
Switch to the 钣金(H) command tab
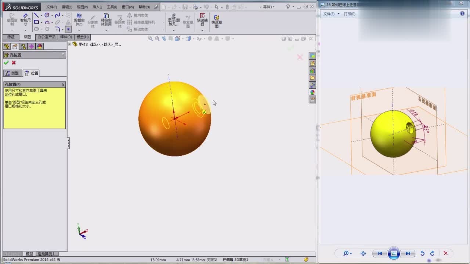pos(82,37)
